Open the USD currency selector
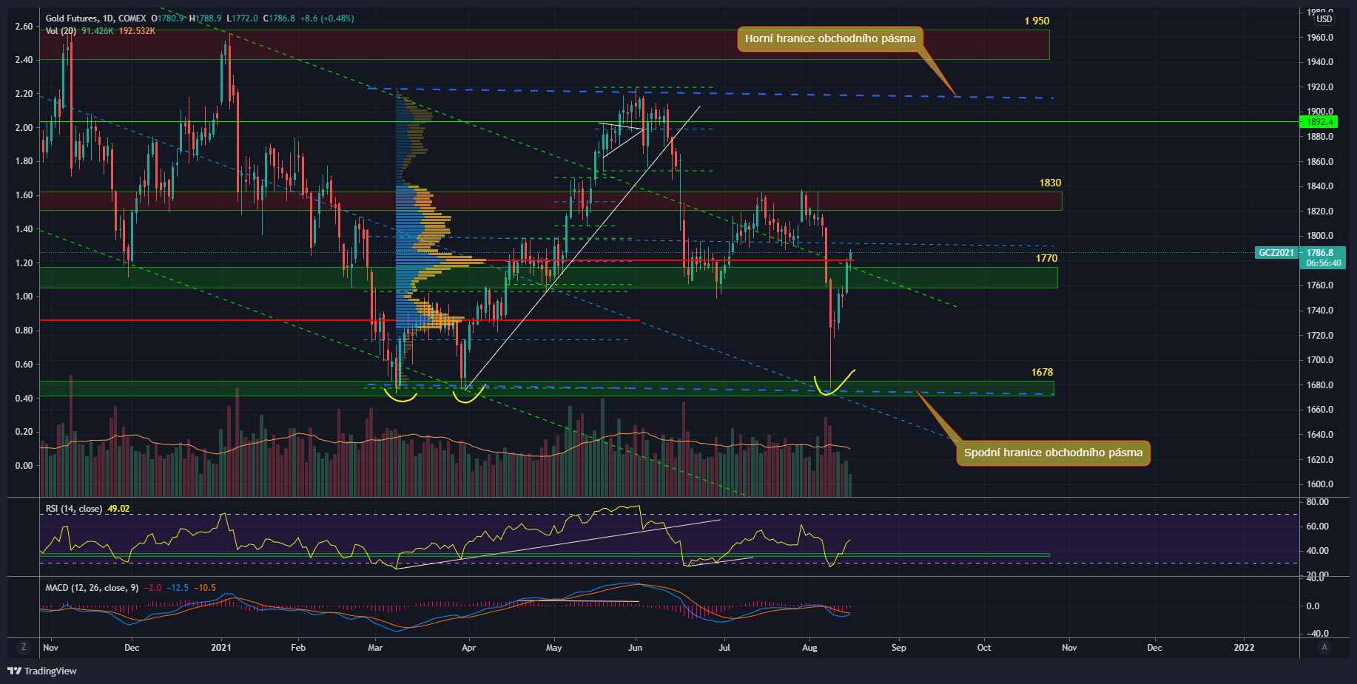This screenshot has height=684, width=1357. click(1324, 19)
